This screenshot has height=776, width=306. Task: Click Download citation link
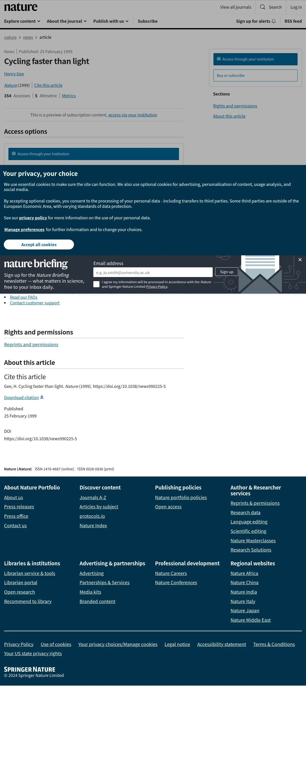(21, 398)
